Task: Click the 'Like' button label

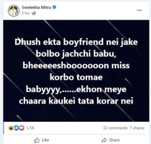Action: (x=45, y=140)
